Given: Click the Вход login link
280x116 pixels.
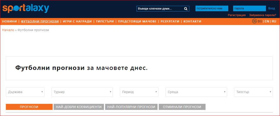Looking at the screenshot, I should (272, 8).
